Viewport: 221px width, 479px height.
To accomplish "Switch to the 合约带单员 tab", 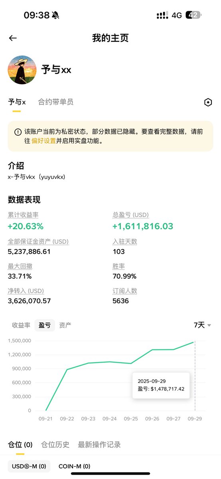I will click(x=55, y=102).
